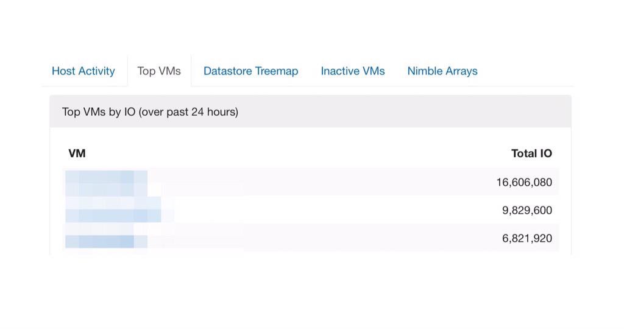Image resolution: width=624 pixels, height=329 pixels.
Task: Open the blurred VM name beside 16,606,080
Action: 106,183
